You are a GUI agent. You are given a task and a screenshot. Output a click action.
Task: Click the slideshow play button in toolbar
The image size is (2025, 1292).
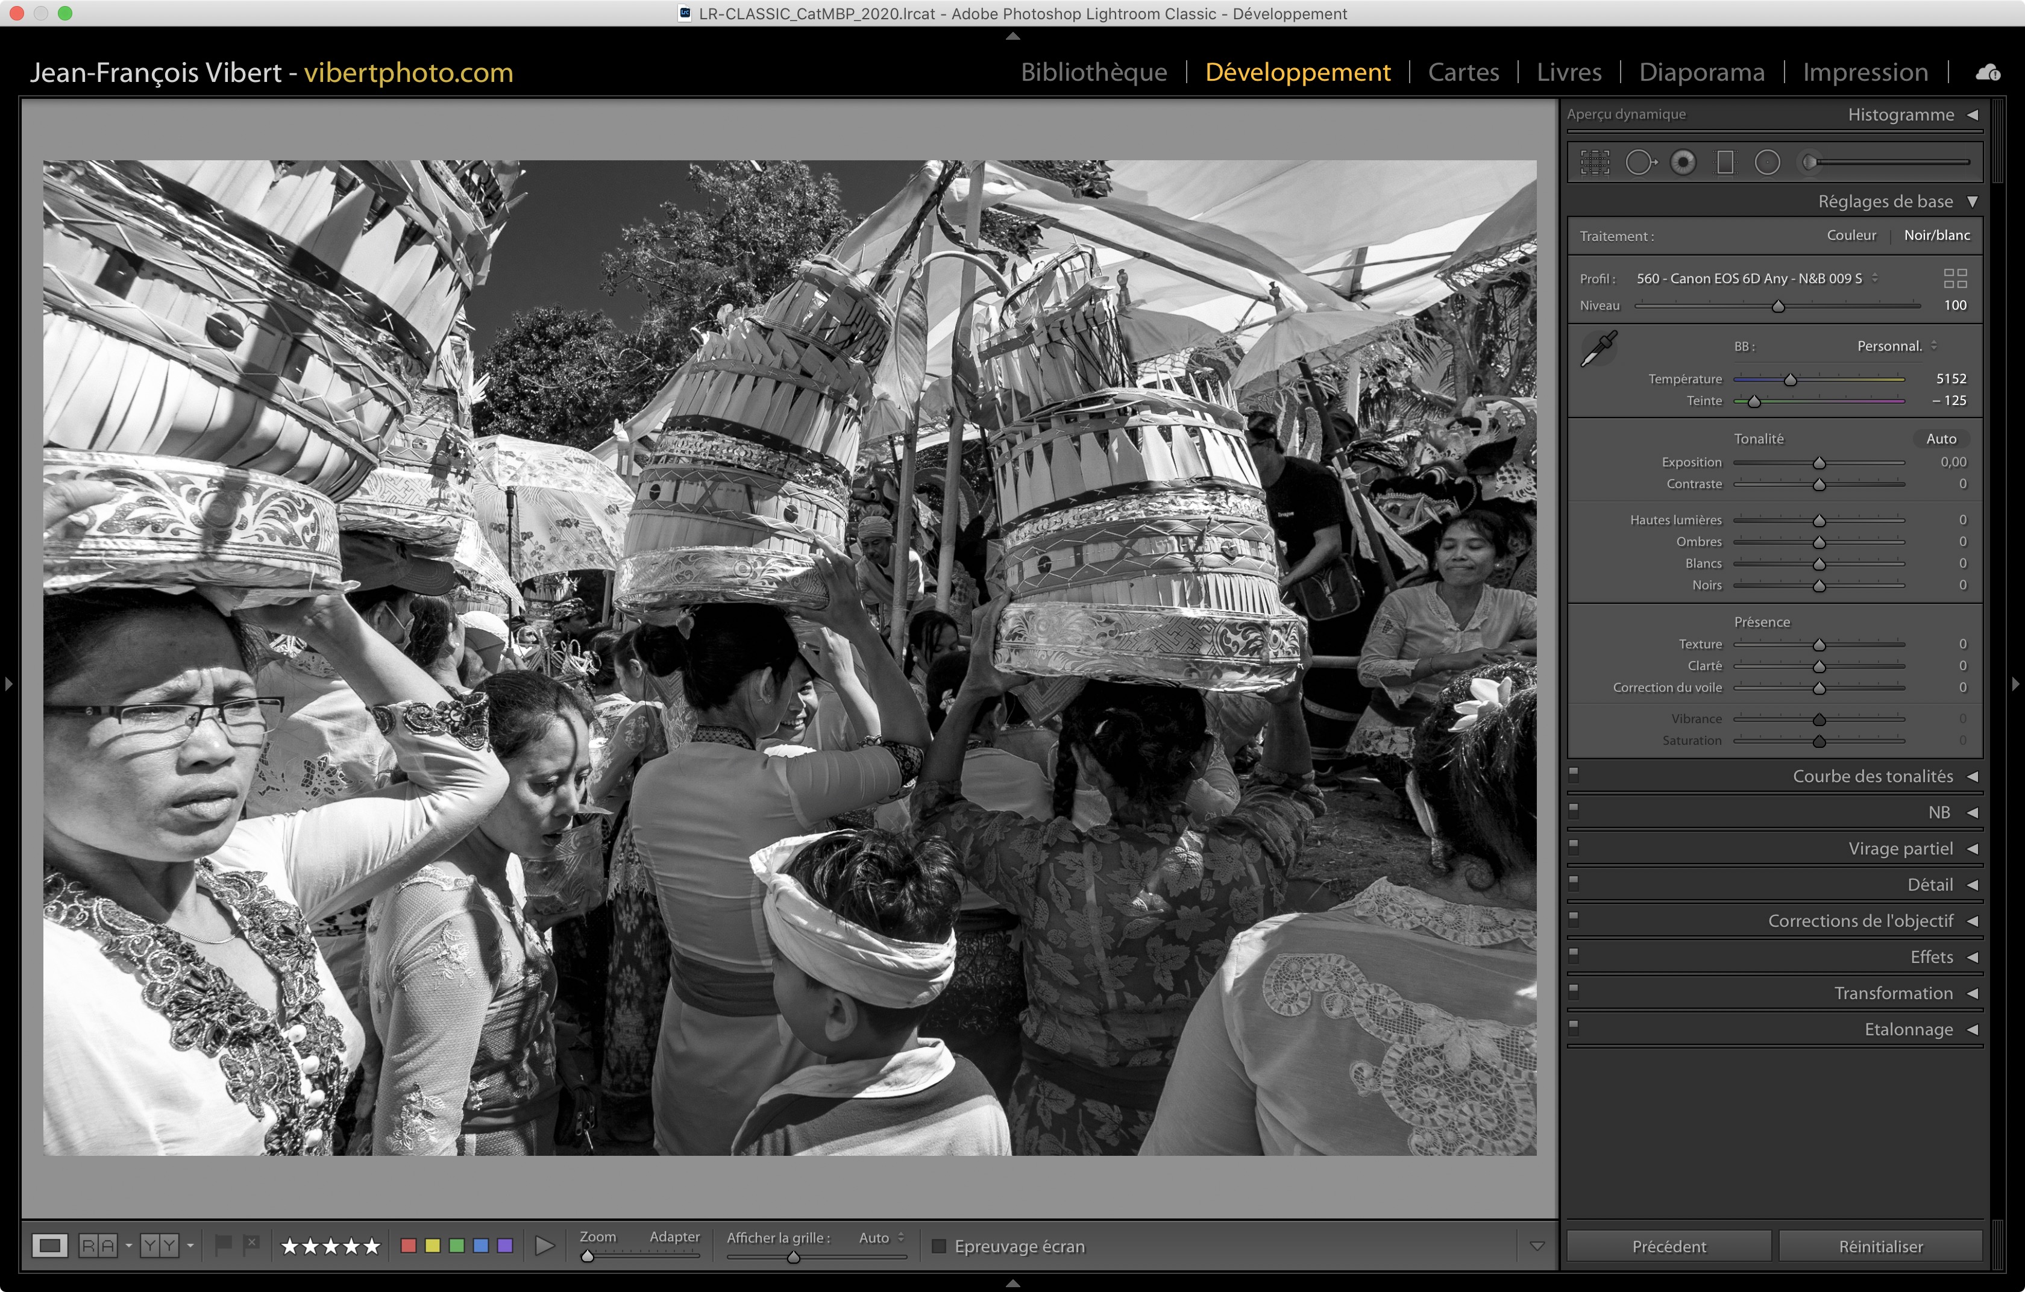click(545, 1245)
